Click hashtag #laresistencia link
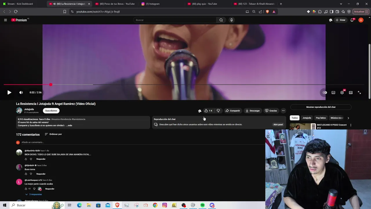Screen dimensions: 371x209 78,119
